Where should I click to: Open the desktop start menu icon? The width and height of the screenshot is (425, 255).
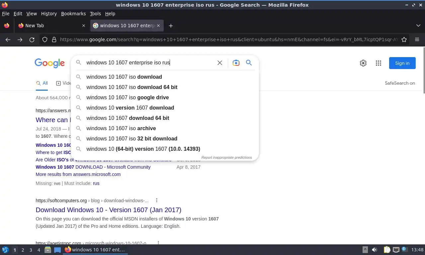point(5,250)
